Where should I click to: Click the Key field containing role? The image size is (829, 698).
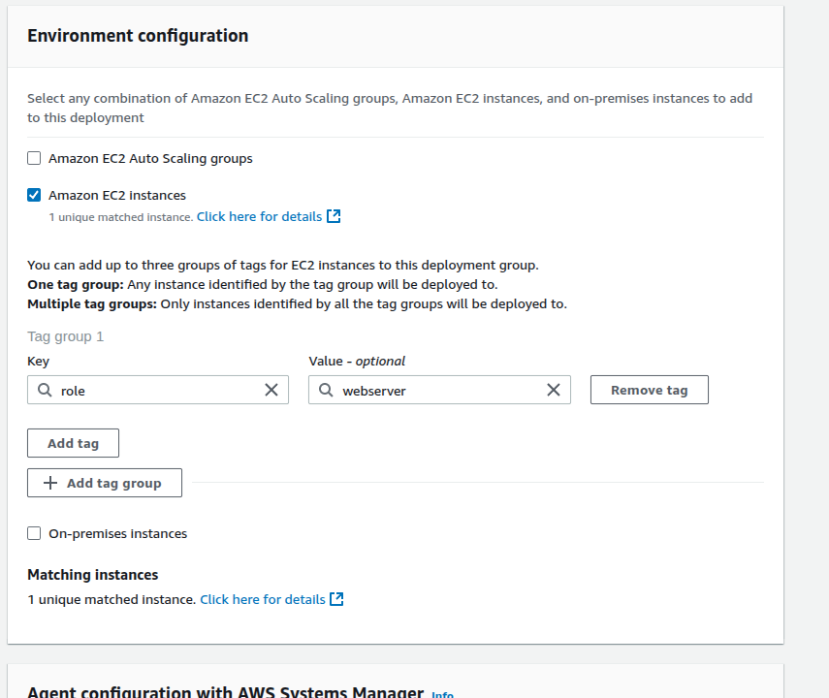155,390
